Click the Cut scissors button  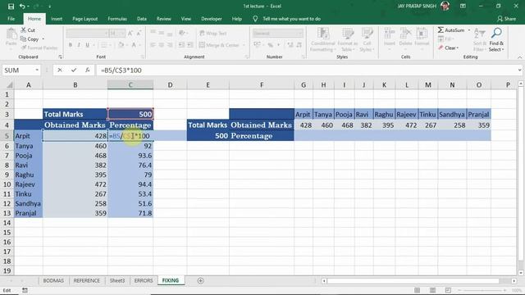(x=28, y=30)
